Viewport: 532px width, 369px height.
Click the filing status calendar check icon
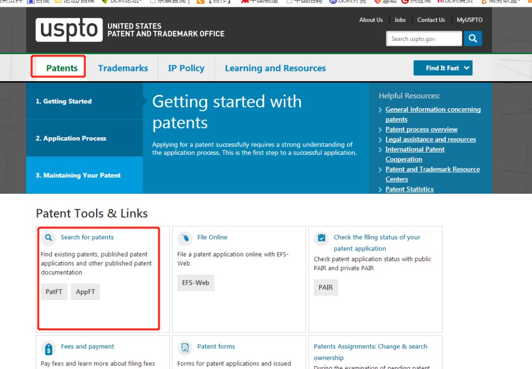coord(321,238)
